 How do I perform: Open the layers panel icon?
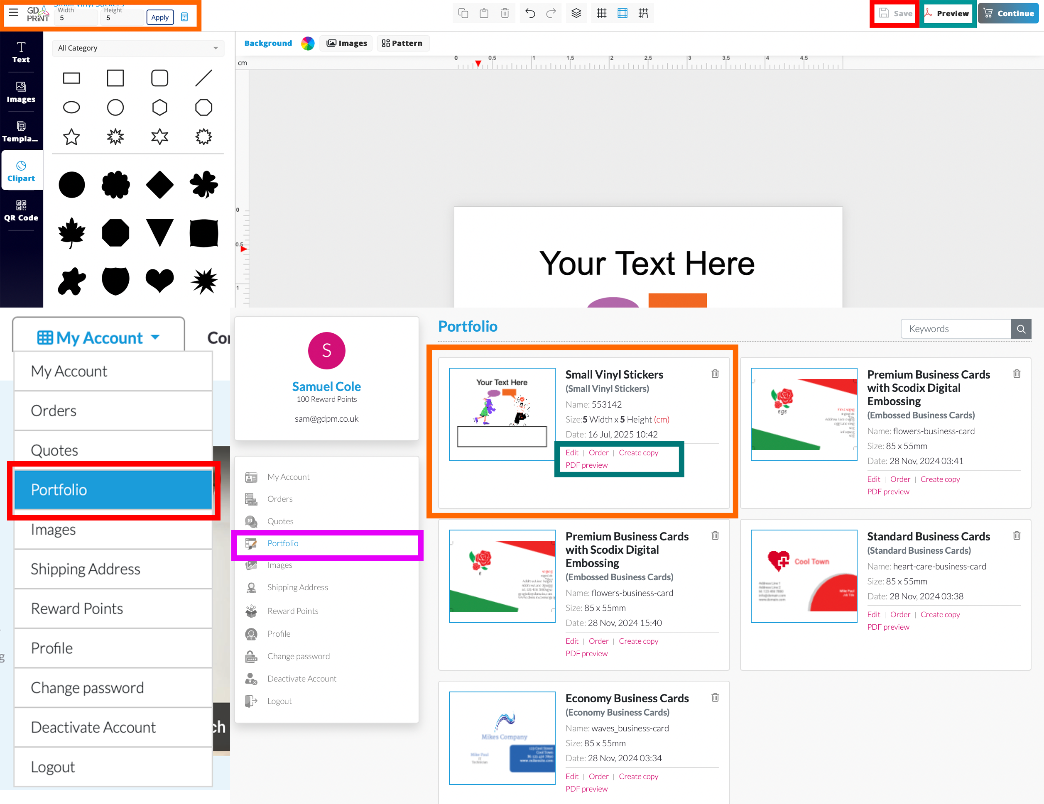pyautogui.click(x=576, y=13)
